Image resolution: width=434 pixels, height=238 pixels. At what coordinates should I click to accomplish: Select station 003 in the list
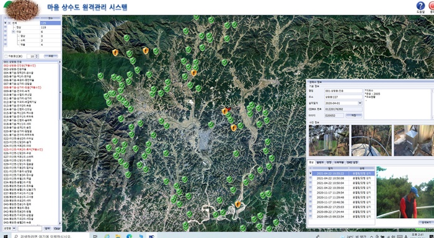(30, 69)
